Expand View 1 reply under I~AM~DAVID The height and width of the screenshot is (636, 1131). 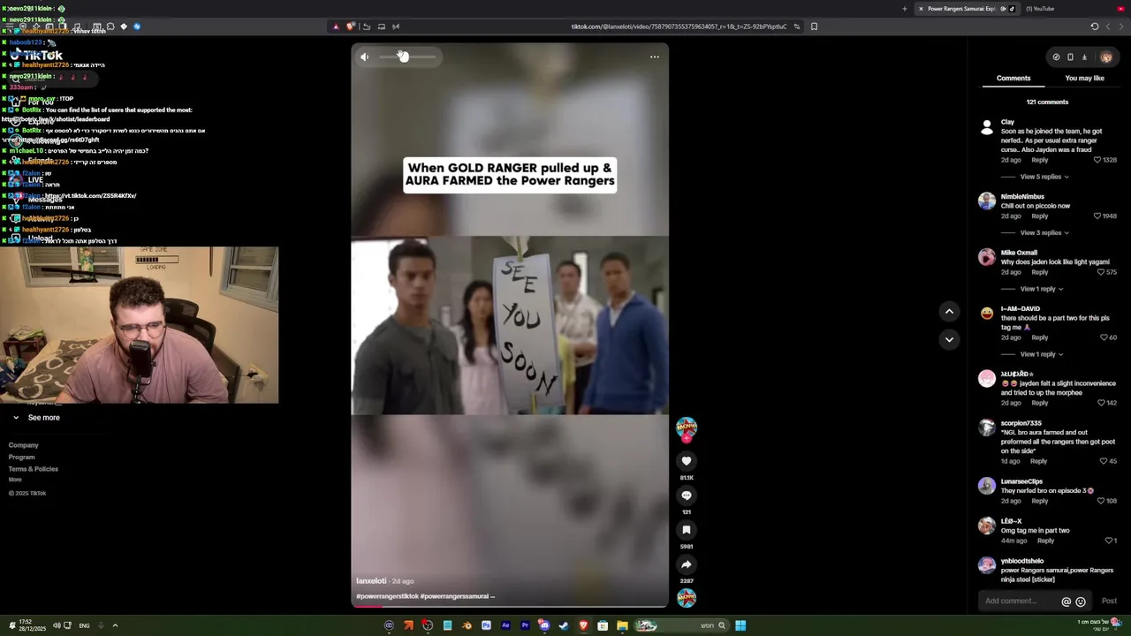click(1041, 354)
